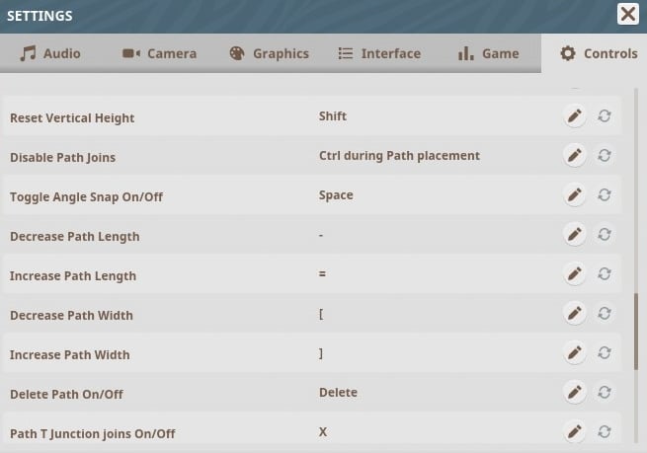Reset Decrease Path Length binding to default
647x453 pixels.
click(605, 235)
